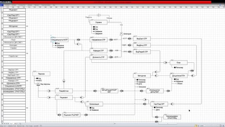
Task: Select connector symbol after the Рецензент.РЦЗ*МЕТ box
Action: pyautogui.click(x=86, y=115)
